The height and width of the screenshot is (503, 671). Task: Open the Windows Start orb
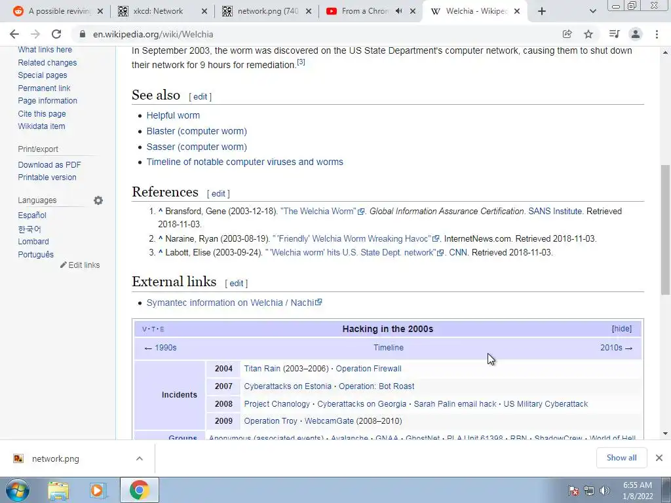coord(18,490)
